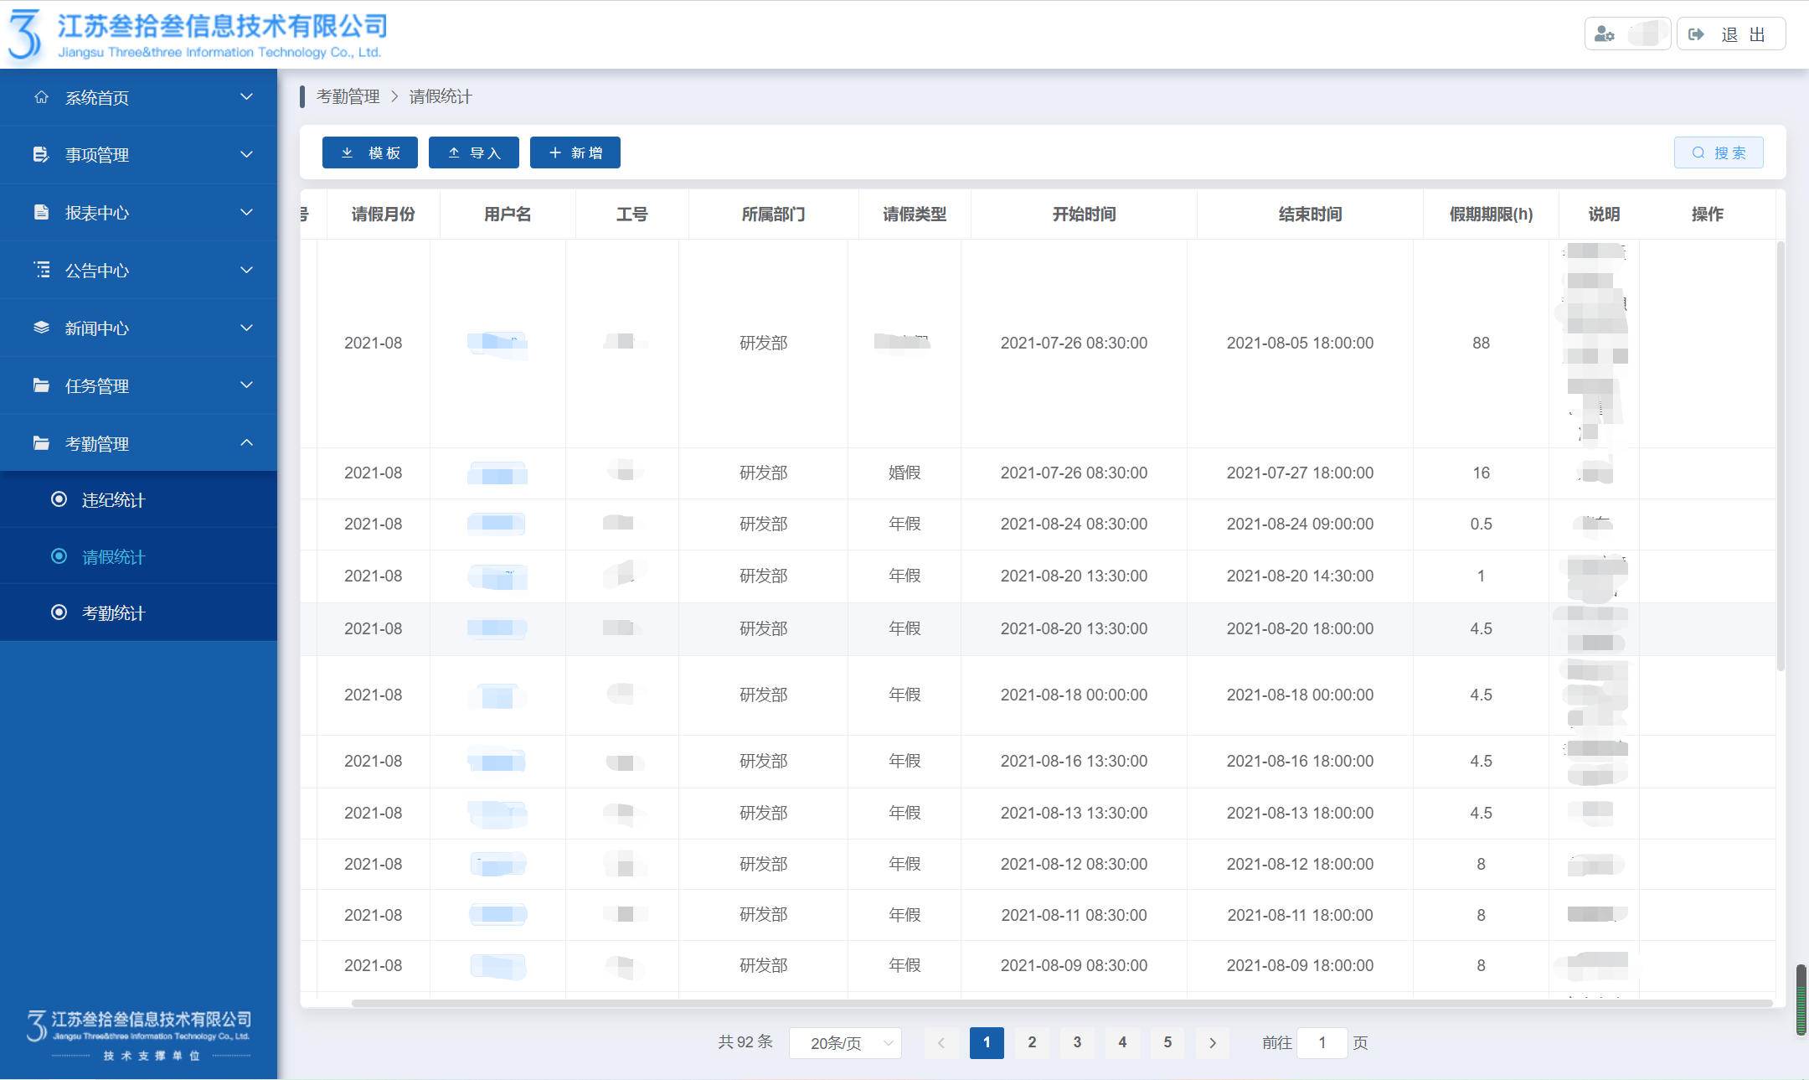1809x1080 pixels.
Task: Click the 新增 button
Action: (x=575, y=152)
